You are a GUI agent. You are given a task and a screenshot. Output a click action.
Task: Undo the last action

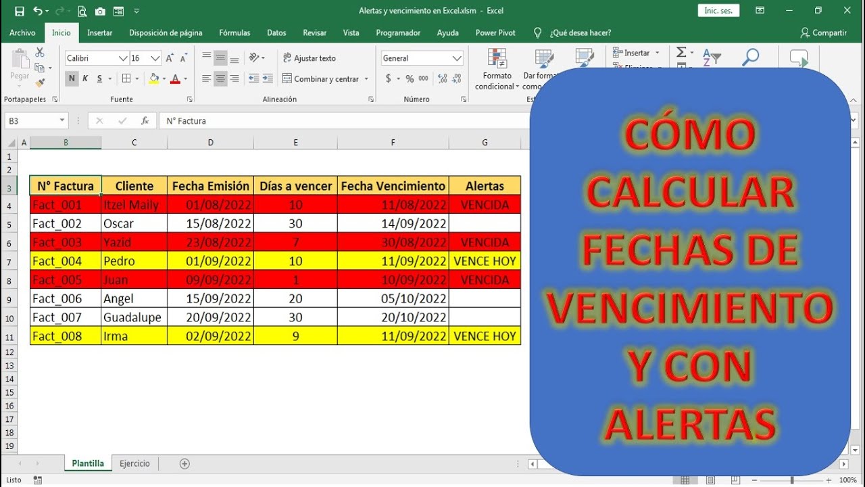click(x=38, y=11)
